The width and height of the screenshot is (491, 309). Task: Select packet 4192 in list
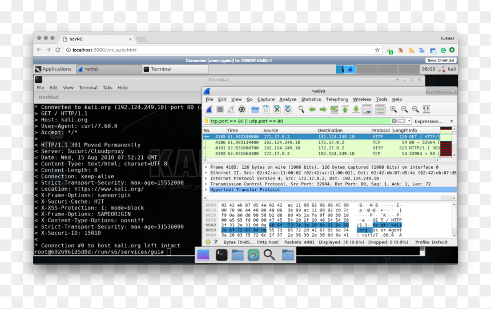(321, 153)
